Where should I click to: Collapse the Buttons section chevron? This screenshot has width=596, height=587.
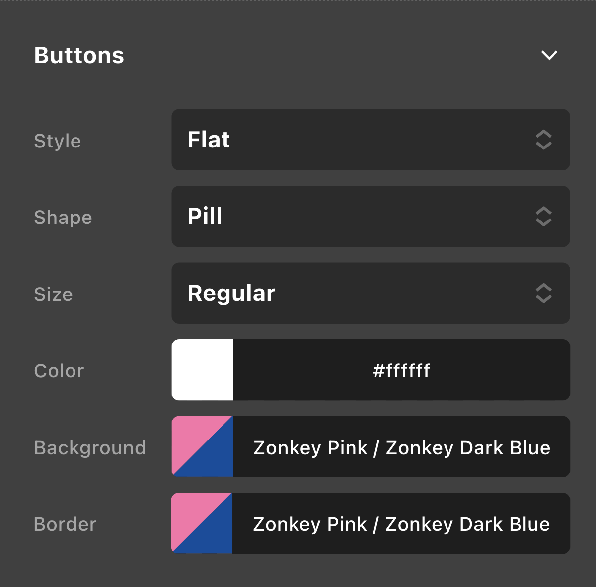click(x=549, y=55)
